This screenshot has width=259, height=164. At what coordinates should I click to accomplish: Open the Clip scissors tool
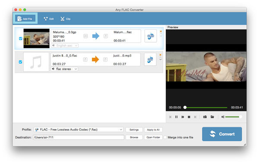[x=66, y=19]
